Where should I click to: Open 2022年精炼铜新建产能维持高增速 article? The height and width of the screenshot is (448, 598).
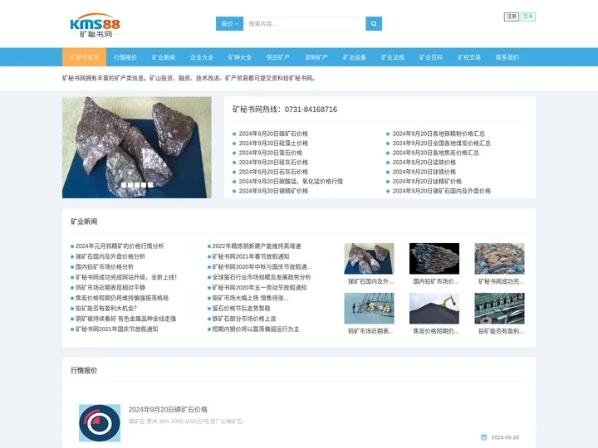257,246
